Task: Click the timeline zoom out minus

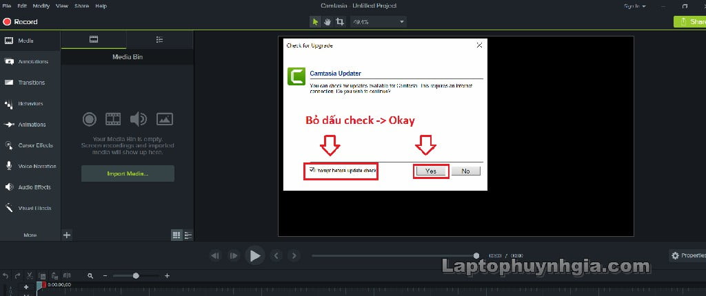Action: [x=105, y=276]
